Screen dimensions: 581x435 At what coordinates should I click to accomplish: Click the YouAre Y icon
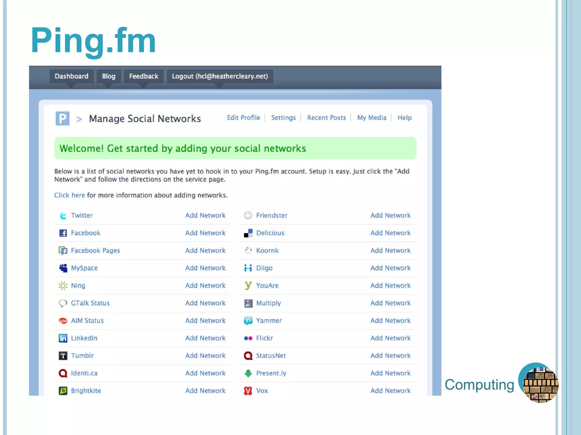click(x=248, y=286)
